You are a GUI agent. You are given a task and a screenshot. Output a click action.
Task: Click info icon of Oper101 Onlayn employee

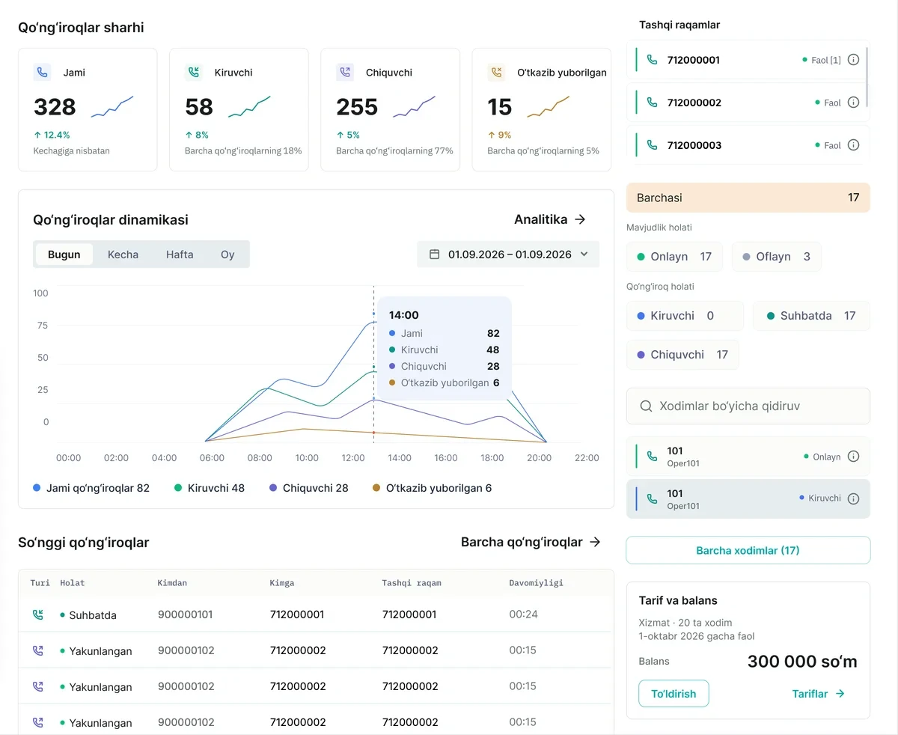[x=853, y=457]
